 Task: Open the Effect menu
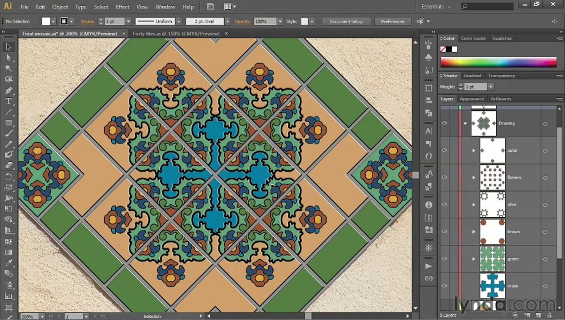pyautogui.click(x=122, y=7)
